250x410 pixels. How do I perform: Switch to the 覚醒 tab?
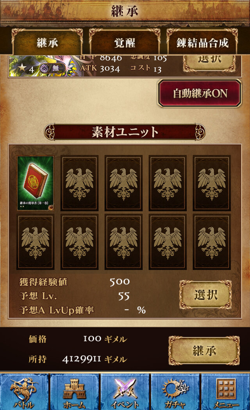pos(125,43)
